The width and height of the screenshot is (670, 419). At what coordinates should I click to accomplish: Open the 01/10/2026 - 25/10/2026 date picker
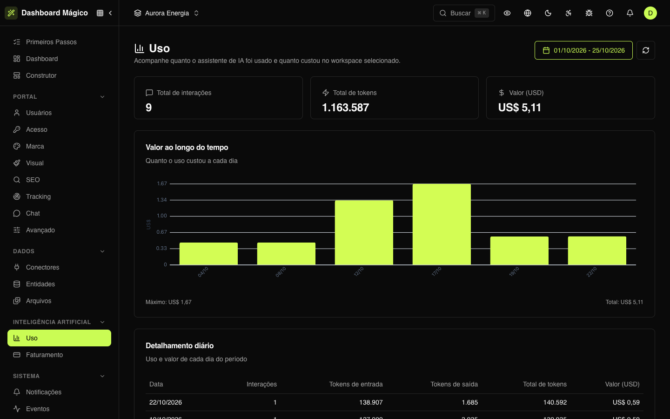click(x=583, y=50)
